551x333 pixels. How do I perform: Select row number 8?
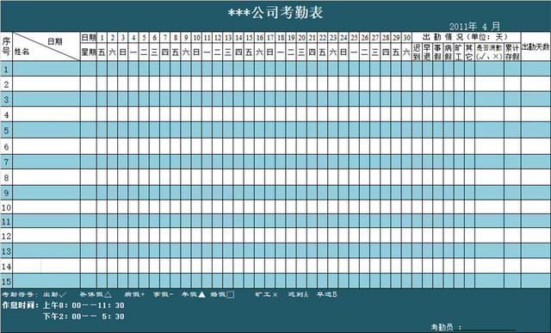[x=6, y=177]
